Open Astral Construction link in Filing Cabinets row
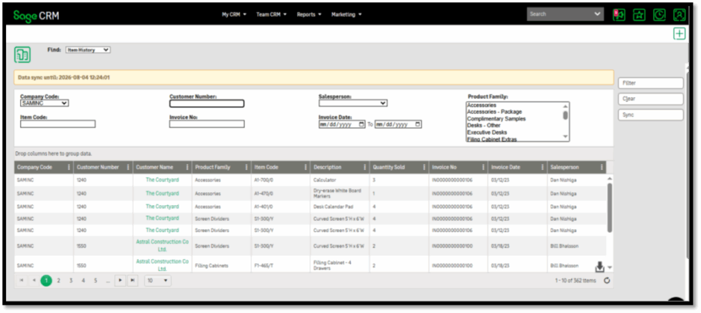 coord(162,264)
